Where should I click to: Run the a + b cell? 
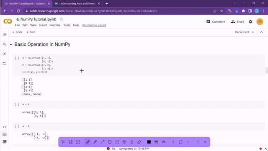point(17,104)
